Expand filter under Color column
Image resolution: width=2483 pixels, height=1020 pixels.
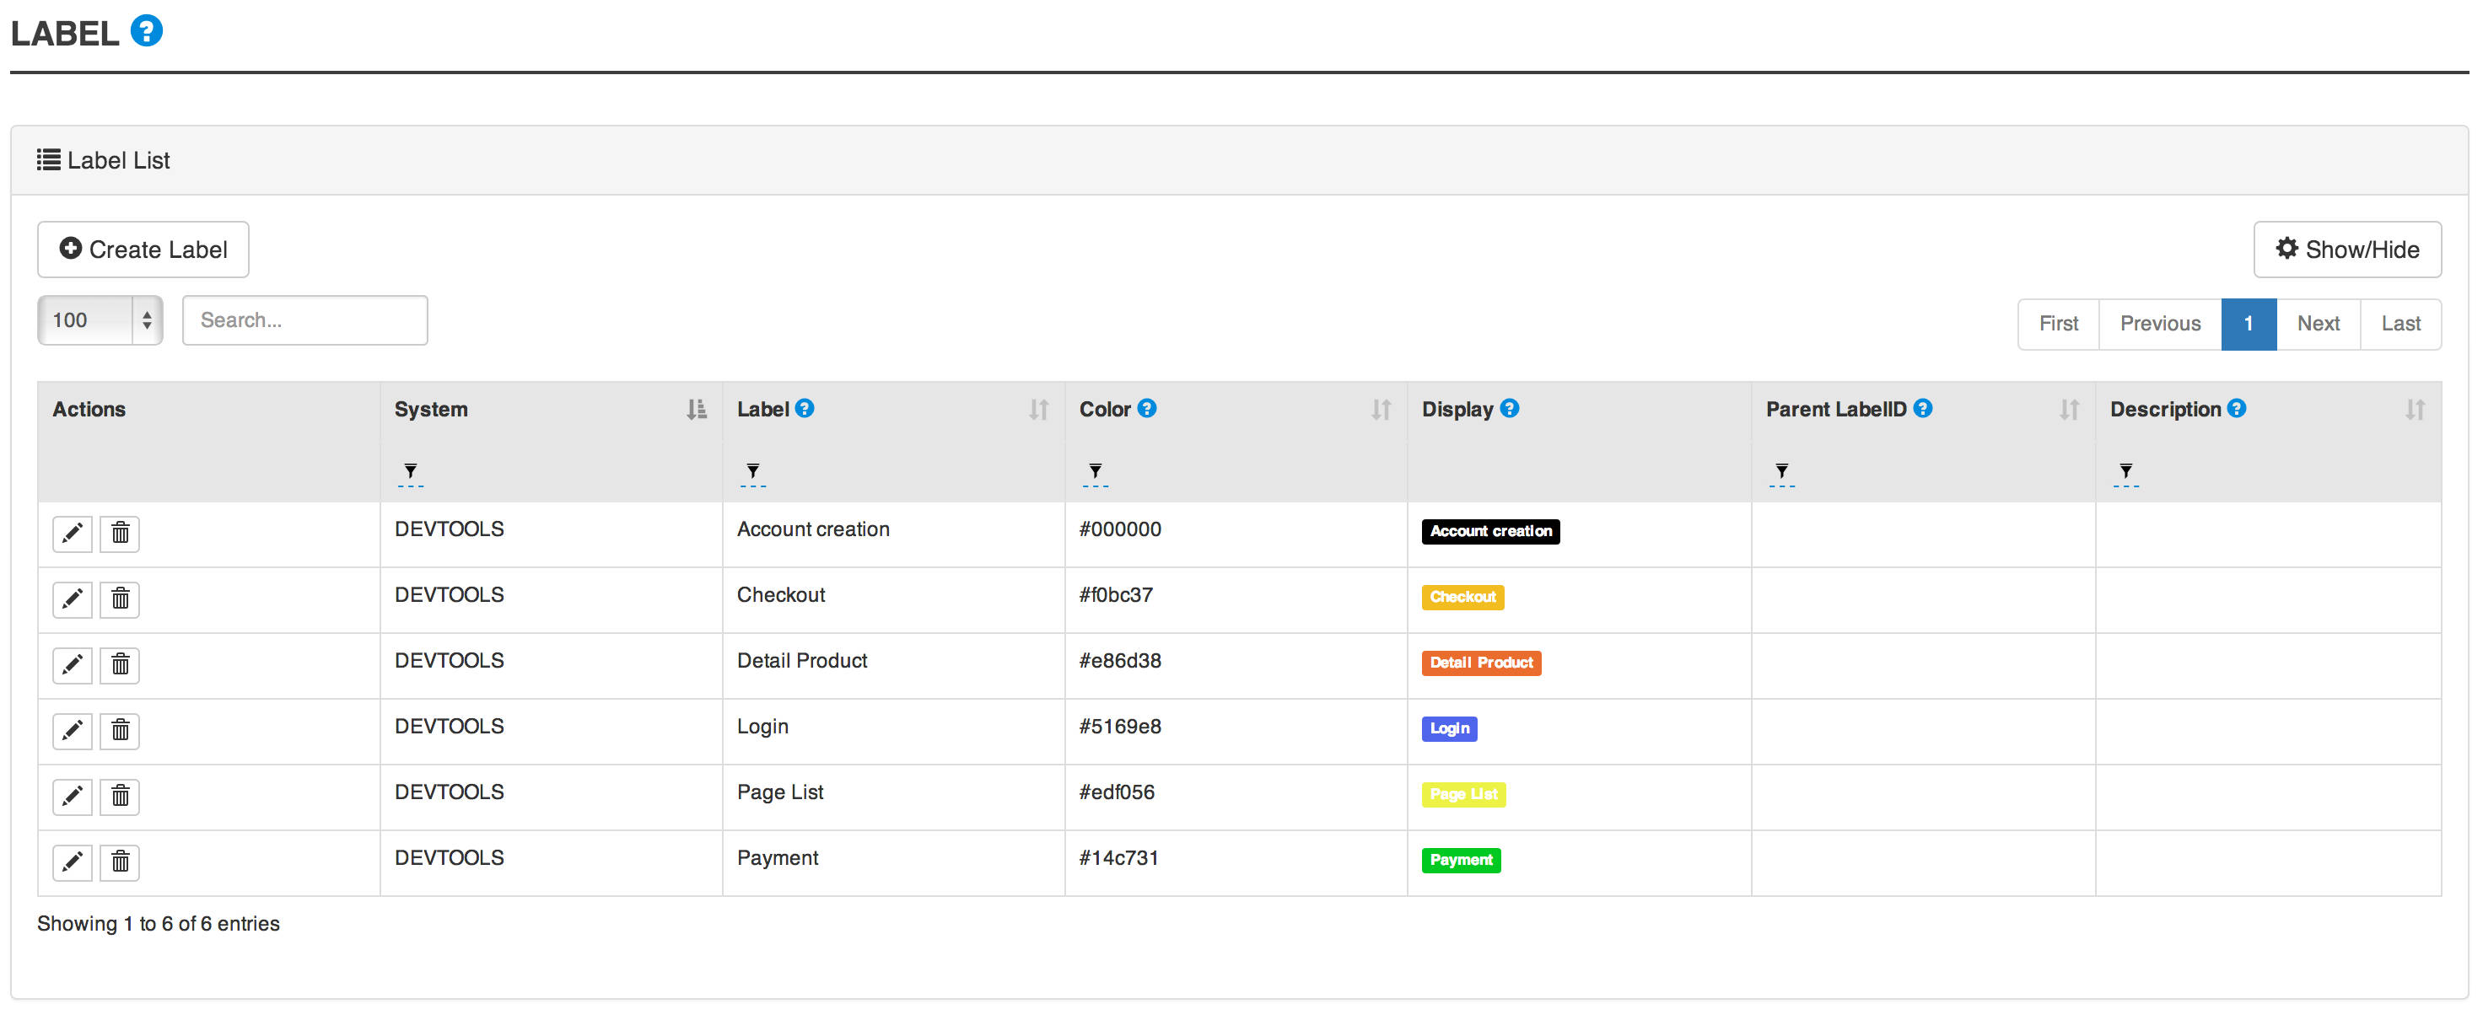[x=1095, y=471]
